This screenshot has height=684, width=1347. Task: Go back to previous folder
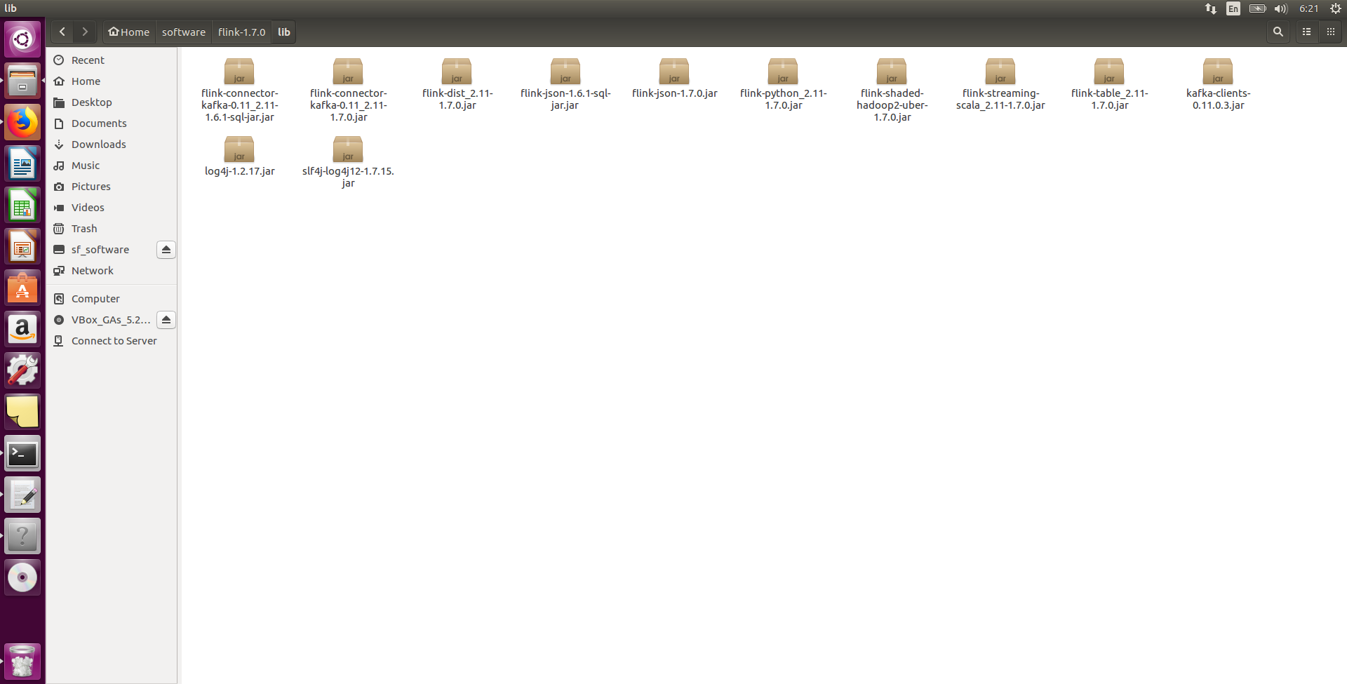click(x=62, y=32)
